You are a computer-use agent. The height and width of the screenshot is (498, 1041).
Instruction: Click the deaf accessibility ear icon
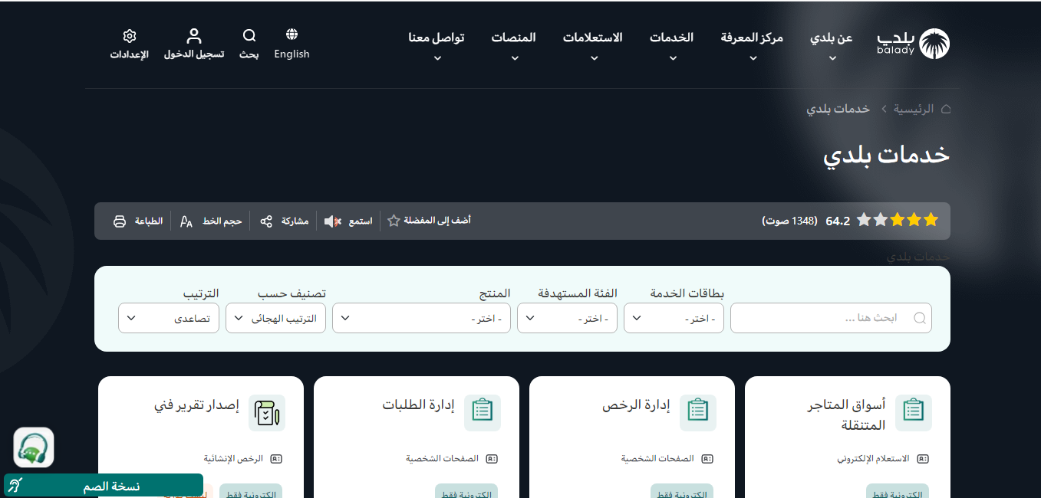[x=16, y=486]
